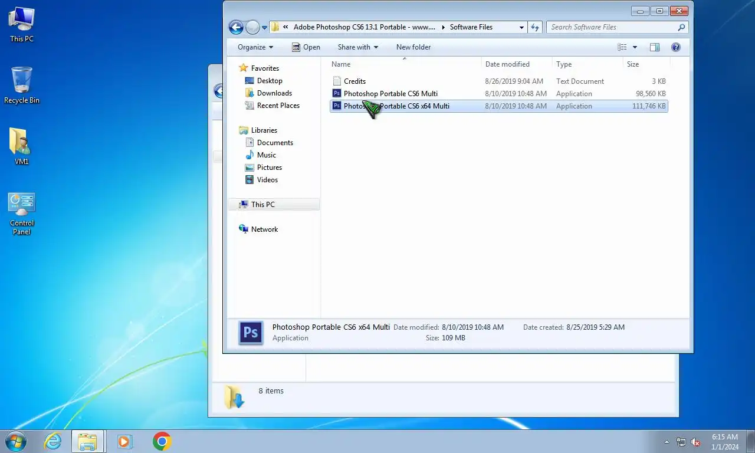755x453 pixels.
Task: Open the Pictures library
Action: [269, 168]
